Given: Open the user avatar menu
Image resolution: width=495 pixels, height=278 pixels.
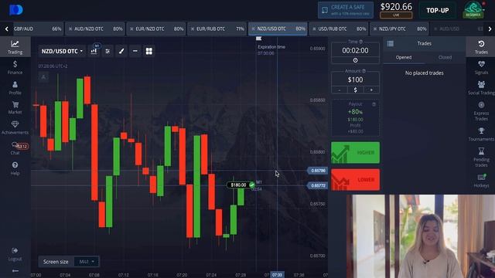Looking at the screenshot, I should (x=473, y=10).
